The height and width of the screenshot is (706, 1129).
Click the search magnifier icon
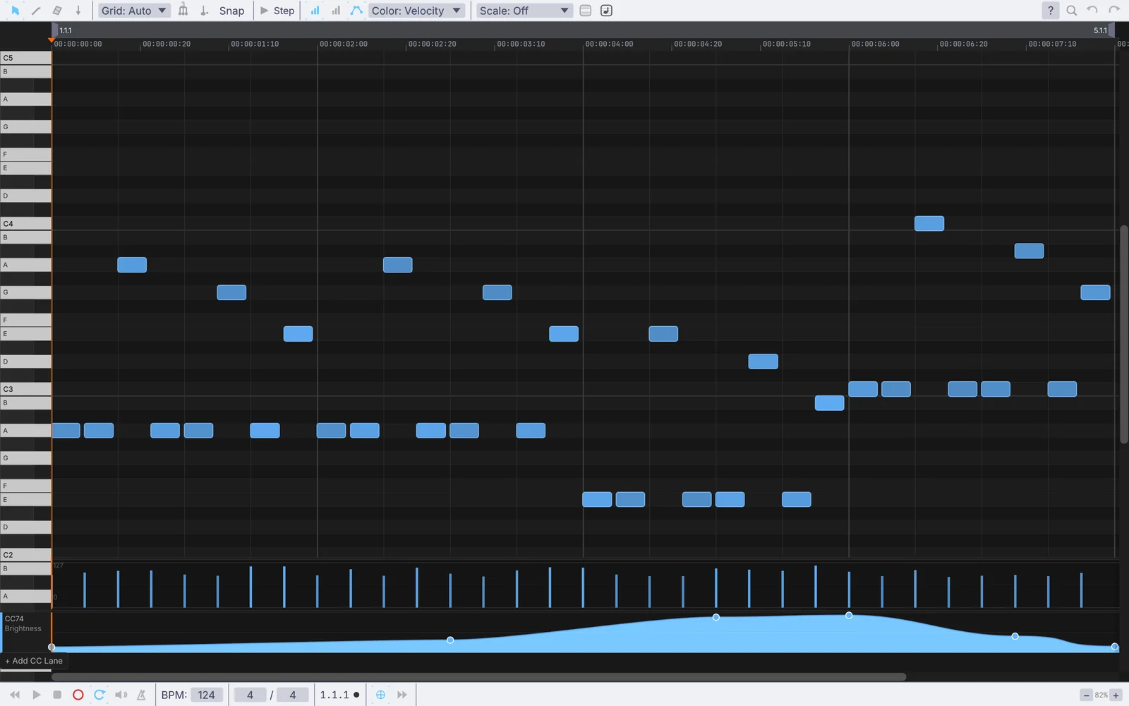1071,11
